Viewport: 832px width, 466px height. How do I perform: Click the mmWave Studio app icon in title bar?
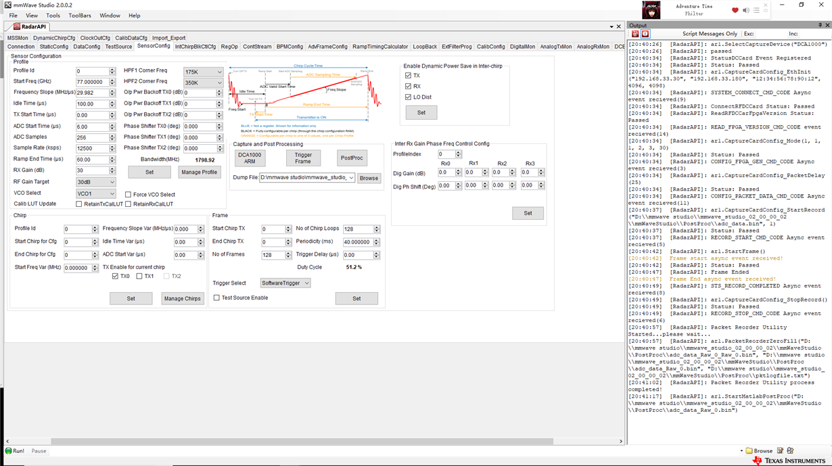(x=7, y=5)
